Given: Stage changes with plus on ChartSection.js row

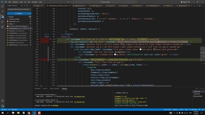Looking at the screenshot, I should [x=28, y=28].
